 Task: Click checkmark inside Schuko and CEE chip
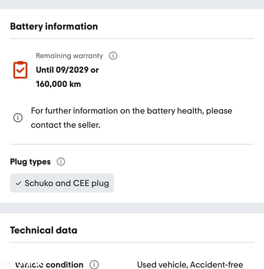[x=18, y=183]
